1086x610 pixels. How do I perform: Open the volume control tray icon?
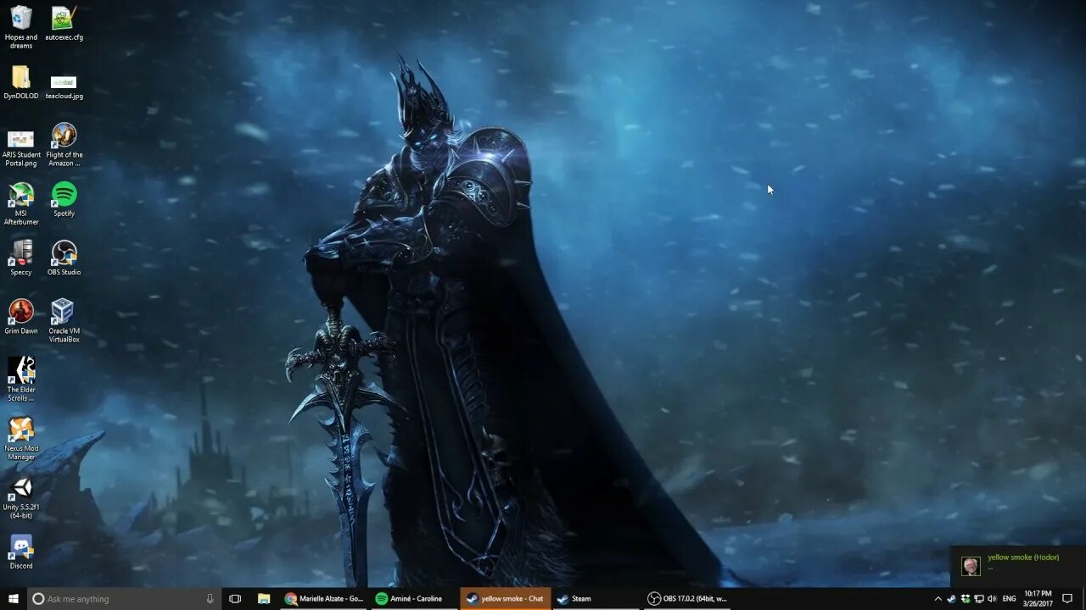tap(992, 599)
